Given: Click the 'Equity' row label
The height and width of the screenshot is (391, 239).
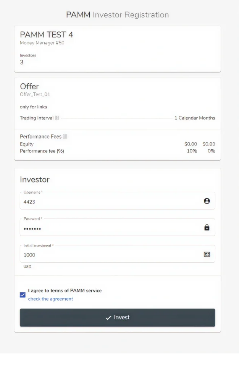Looking at the screenshot, I should coord(27,144).
